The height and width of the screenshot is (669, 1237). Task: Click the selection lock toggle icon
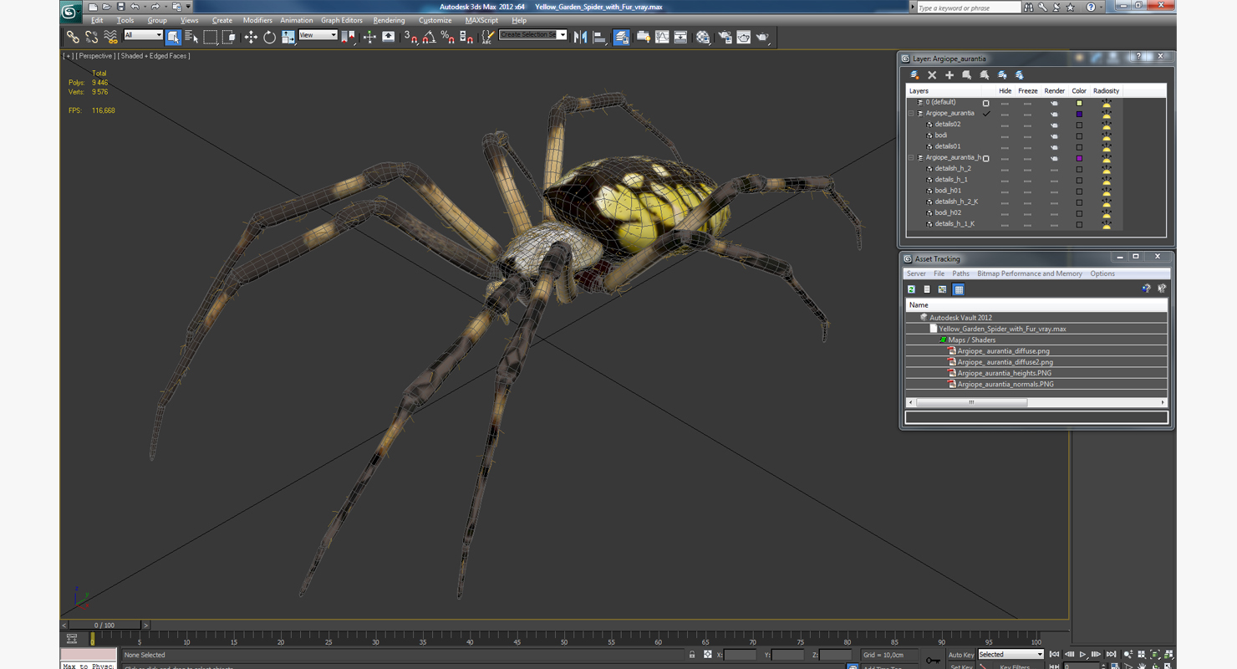click(x=692, y=655)
